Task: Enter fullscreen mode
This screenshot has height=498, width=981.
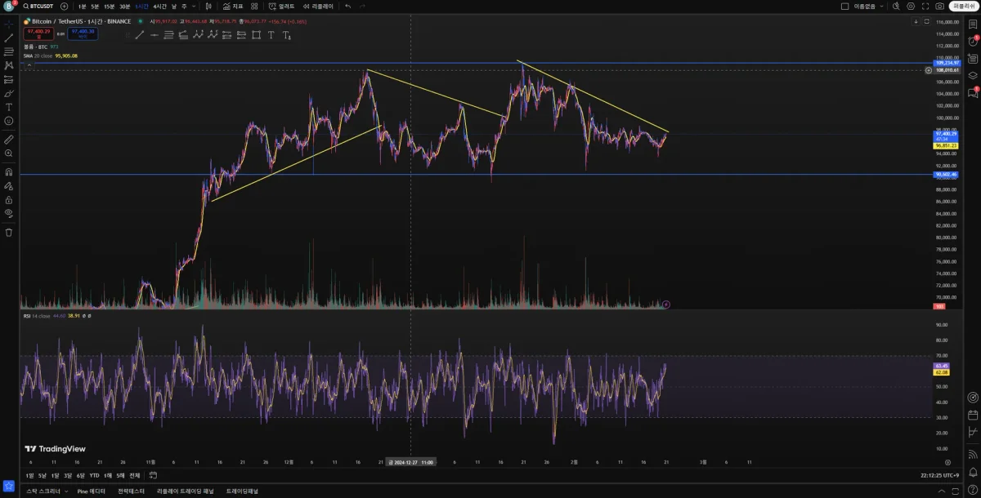Action: (927, 6)
